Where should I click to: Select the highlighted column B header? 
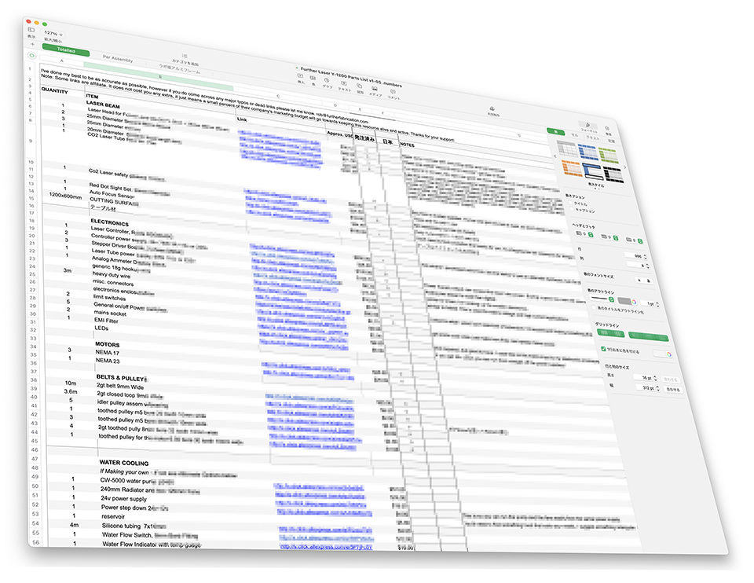159,76
